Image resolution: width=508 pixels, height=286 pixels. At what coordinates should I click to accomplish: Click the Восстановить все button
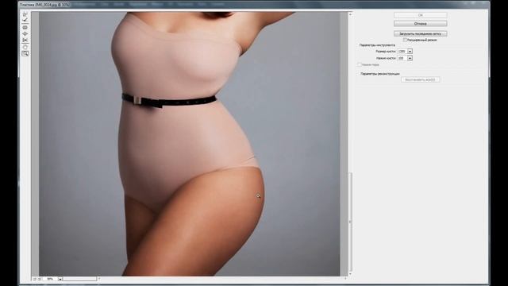(x=420, y=79)
